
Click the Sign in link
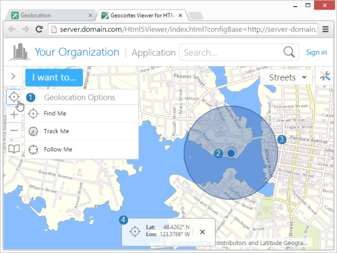tap(316, 52)
